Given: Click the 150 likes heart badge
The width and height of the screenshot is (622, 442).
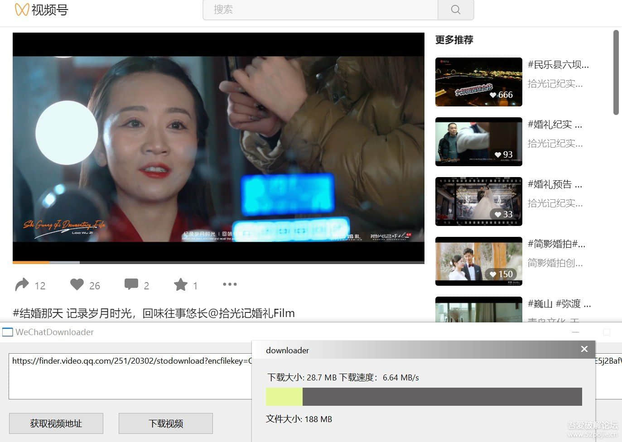Looking at the screenshot, I should click(x=501, y=274).
